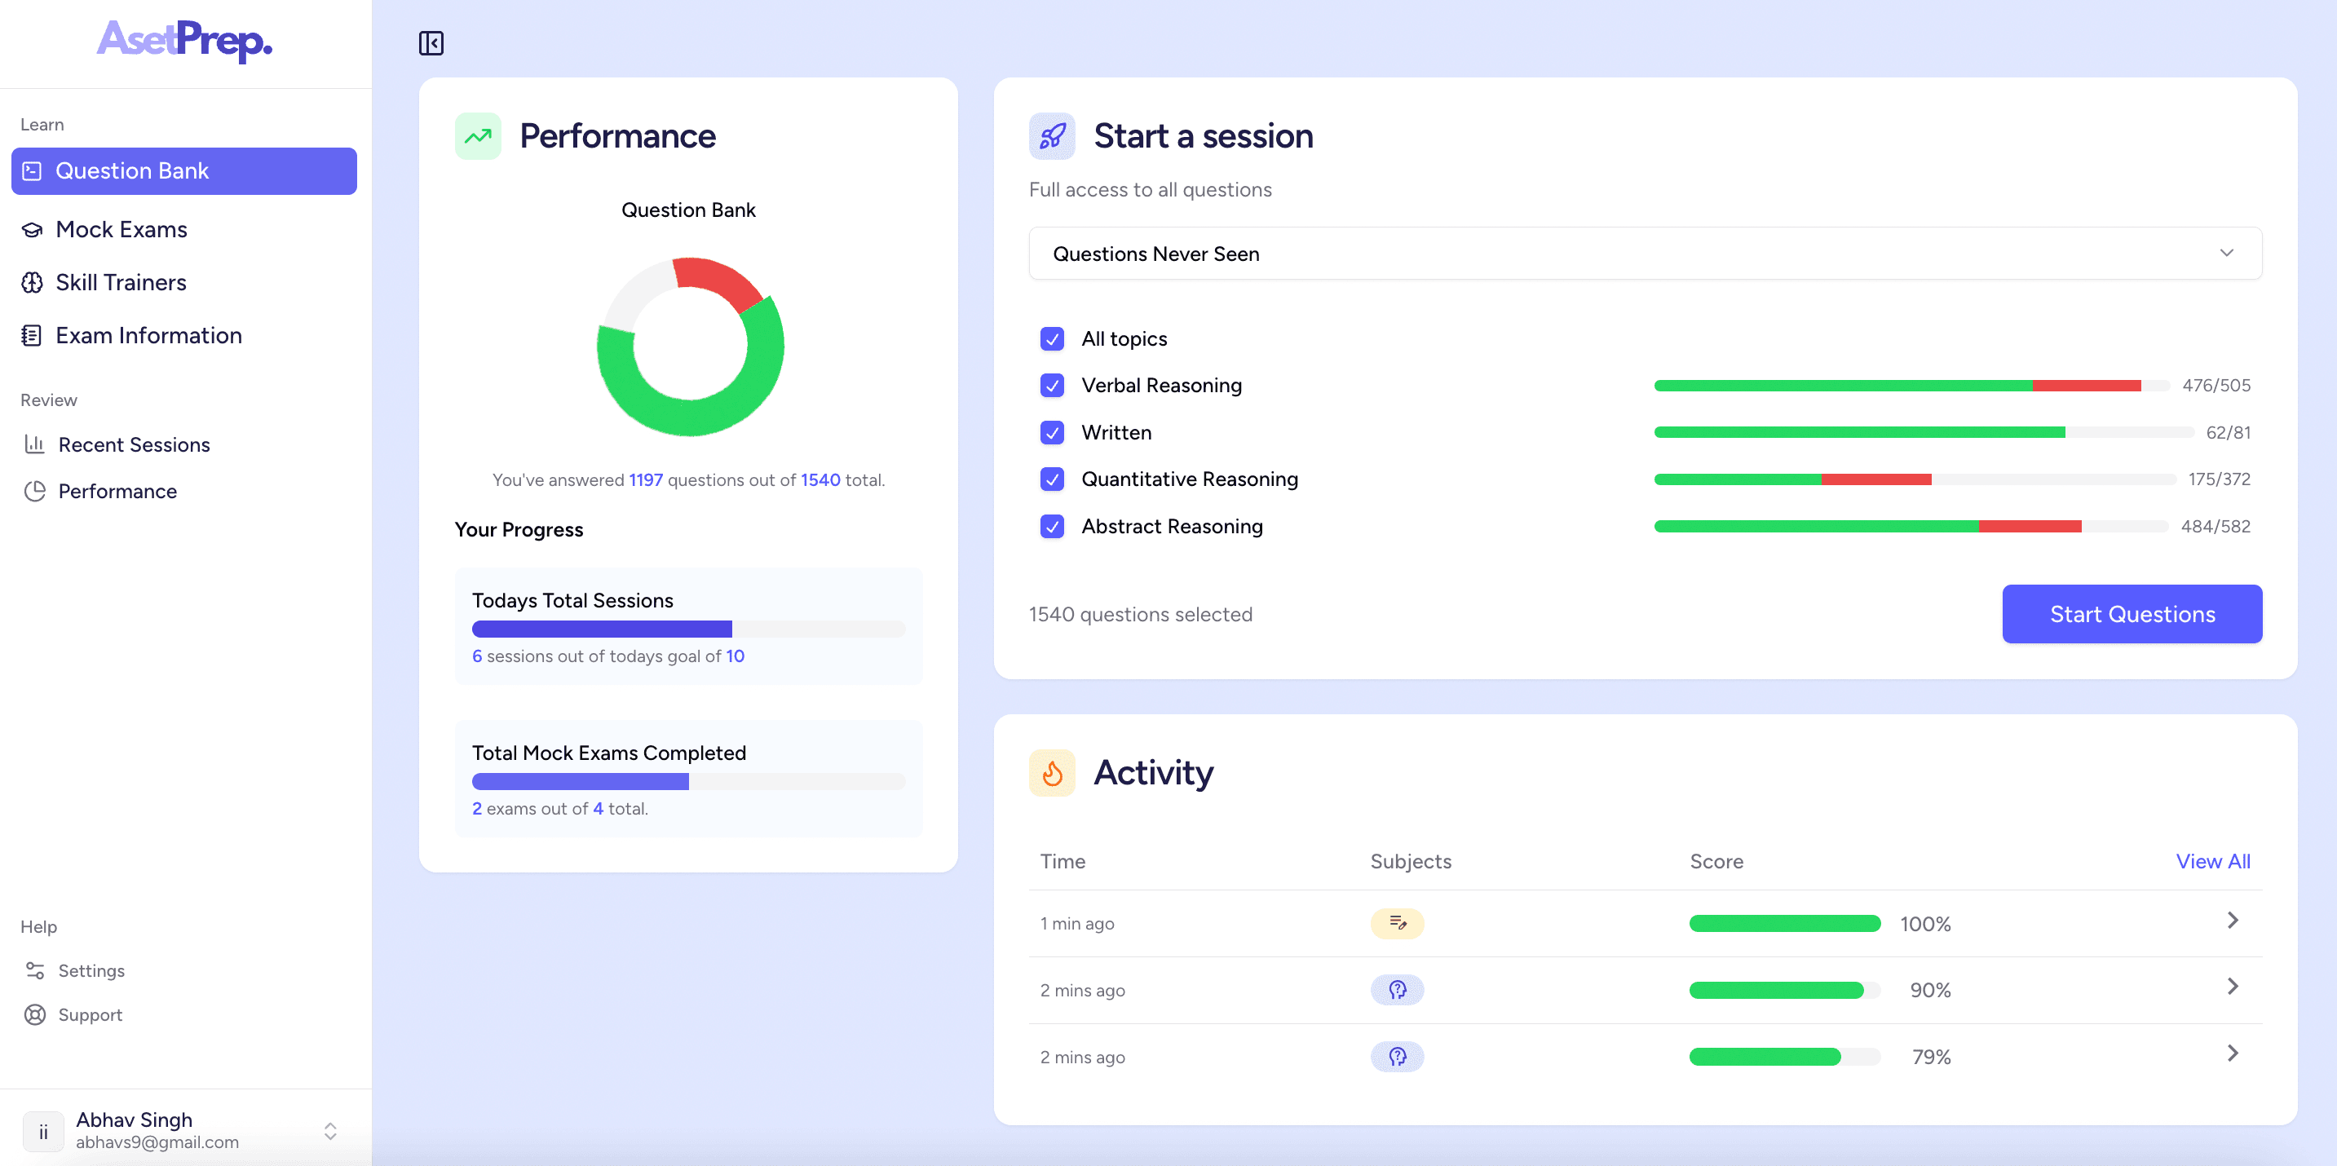Open Recent Sessions under Review
This screenshot has height=1166, width=2337.
[x=134, y=444]
